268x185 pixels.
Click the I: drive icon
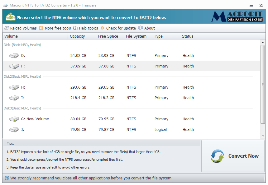(14, 98)
